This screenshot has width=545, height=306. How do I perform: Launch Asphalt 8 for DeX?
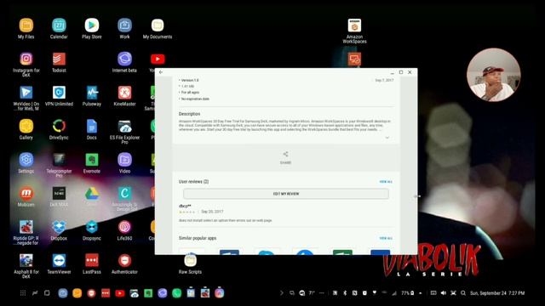tap(26, 261)
